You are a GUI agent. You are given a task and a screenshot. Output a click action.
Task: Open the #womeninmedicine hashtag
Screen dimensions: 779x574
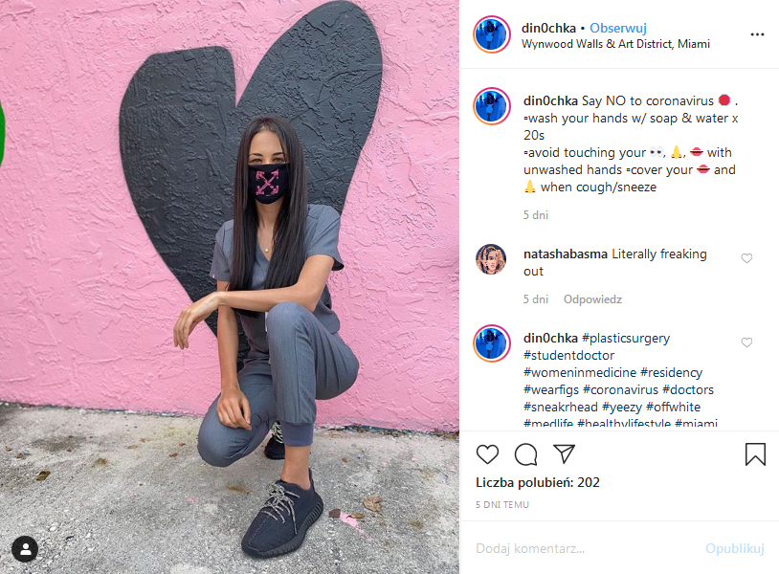580,372
